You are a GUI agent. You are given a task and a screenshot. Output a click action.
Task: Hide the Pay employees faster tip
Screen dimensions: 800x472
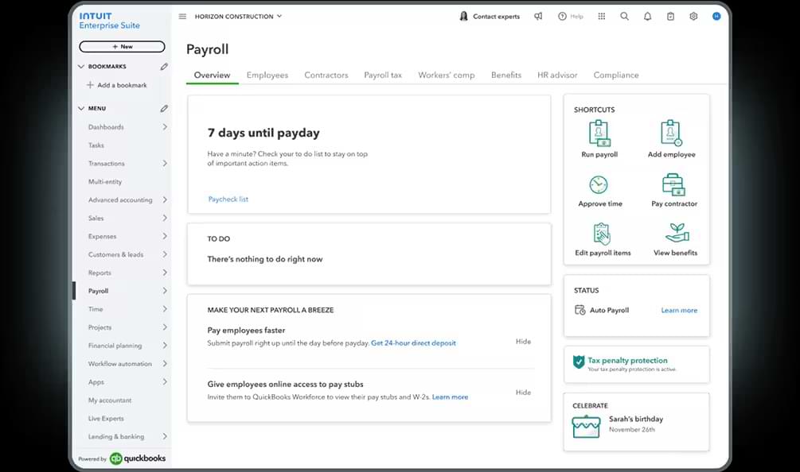[x=523, y=342]
